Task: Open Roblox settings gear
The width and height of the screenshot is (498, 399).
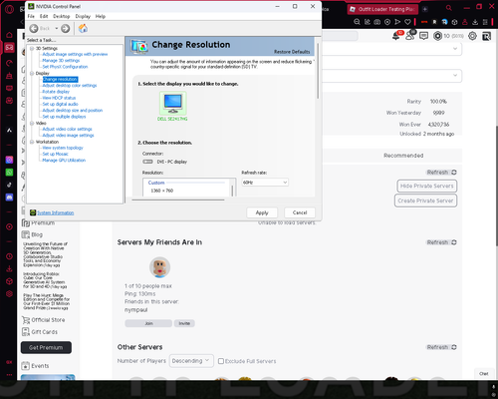Action: (x=472, y=36)
